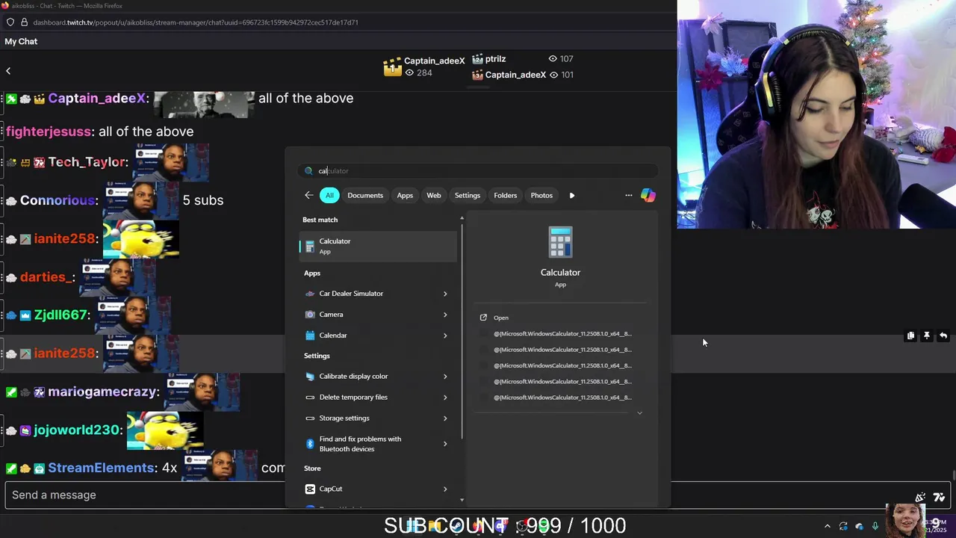Image resolution: width=956 pixels, height=538 pixels.
Task: Select the Apps search filter
Action: (405, 195)
